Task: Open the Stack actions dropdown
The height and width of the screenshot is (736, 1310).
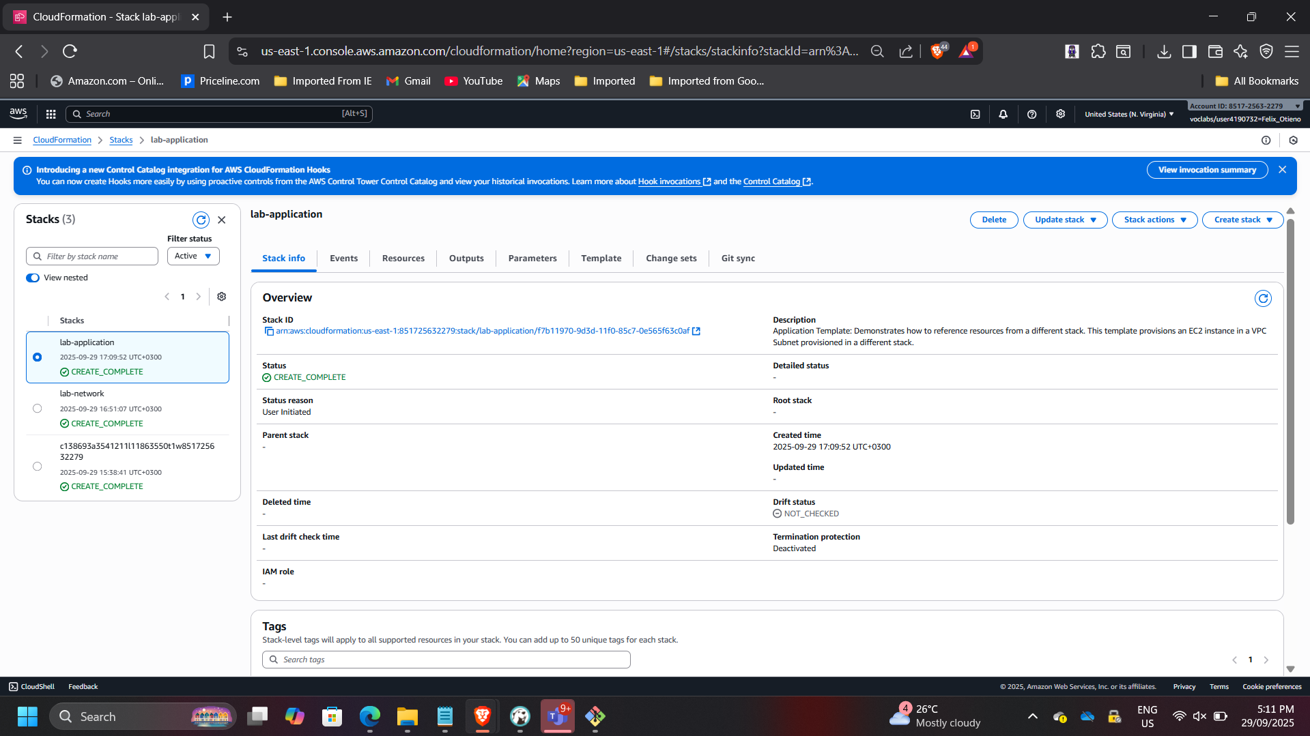Action: click(1154, 220)
